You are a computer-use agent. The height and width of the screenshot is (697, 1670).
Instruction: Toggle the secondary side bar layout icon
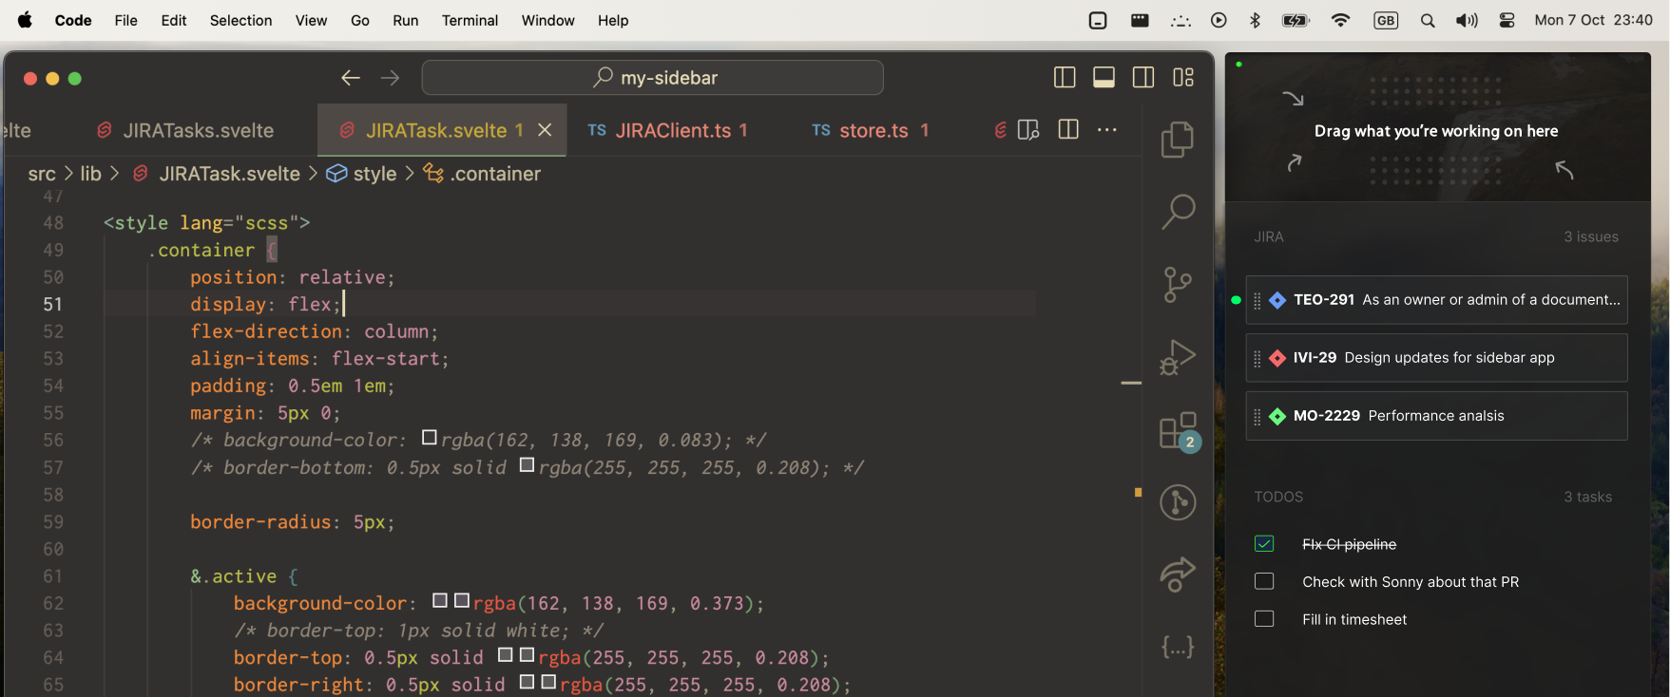coord(1143,78)
